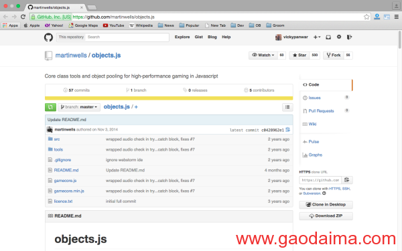The height and width of the screenshot is (251, 402).
Task: Bookmark page with the star icon
Action: (x=366, y=17)
